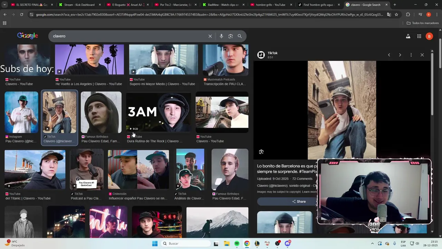Click the magnifier search button
The image size is (442, 249).
coord(240,36)
